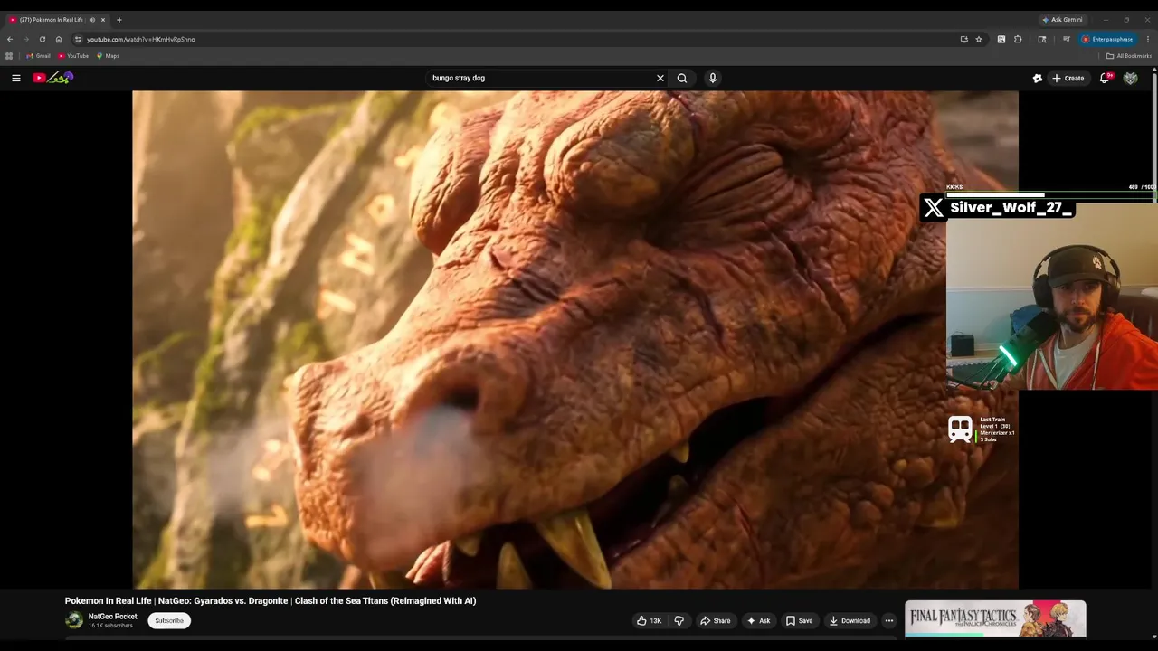1158x651 pixels.
Task: Open YouTube notifications bell
Action: coord(1105,78)
